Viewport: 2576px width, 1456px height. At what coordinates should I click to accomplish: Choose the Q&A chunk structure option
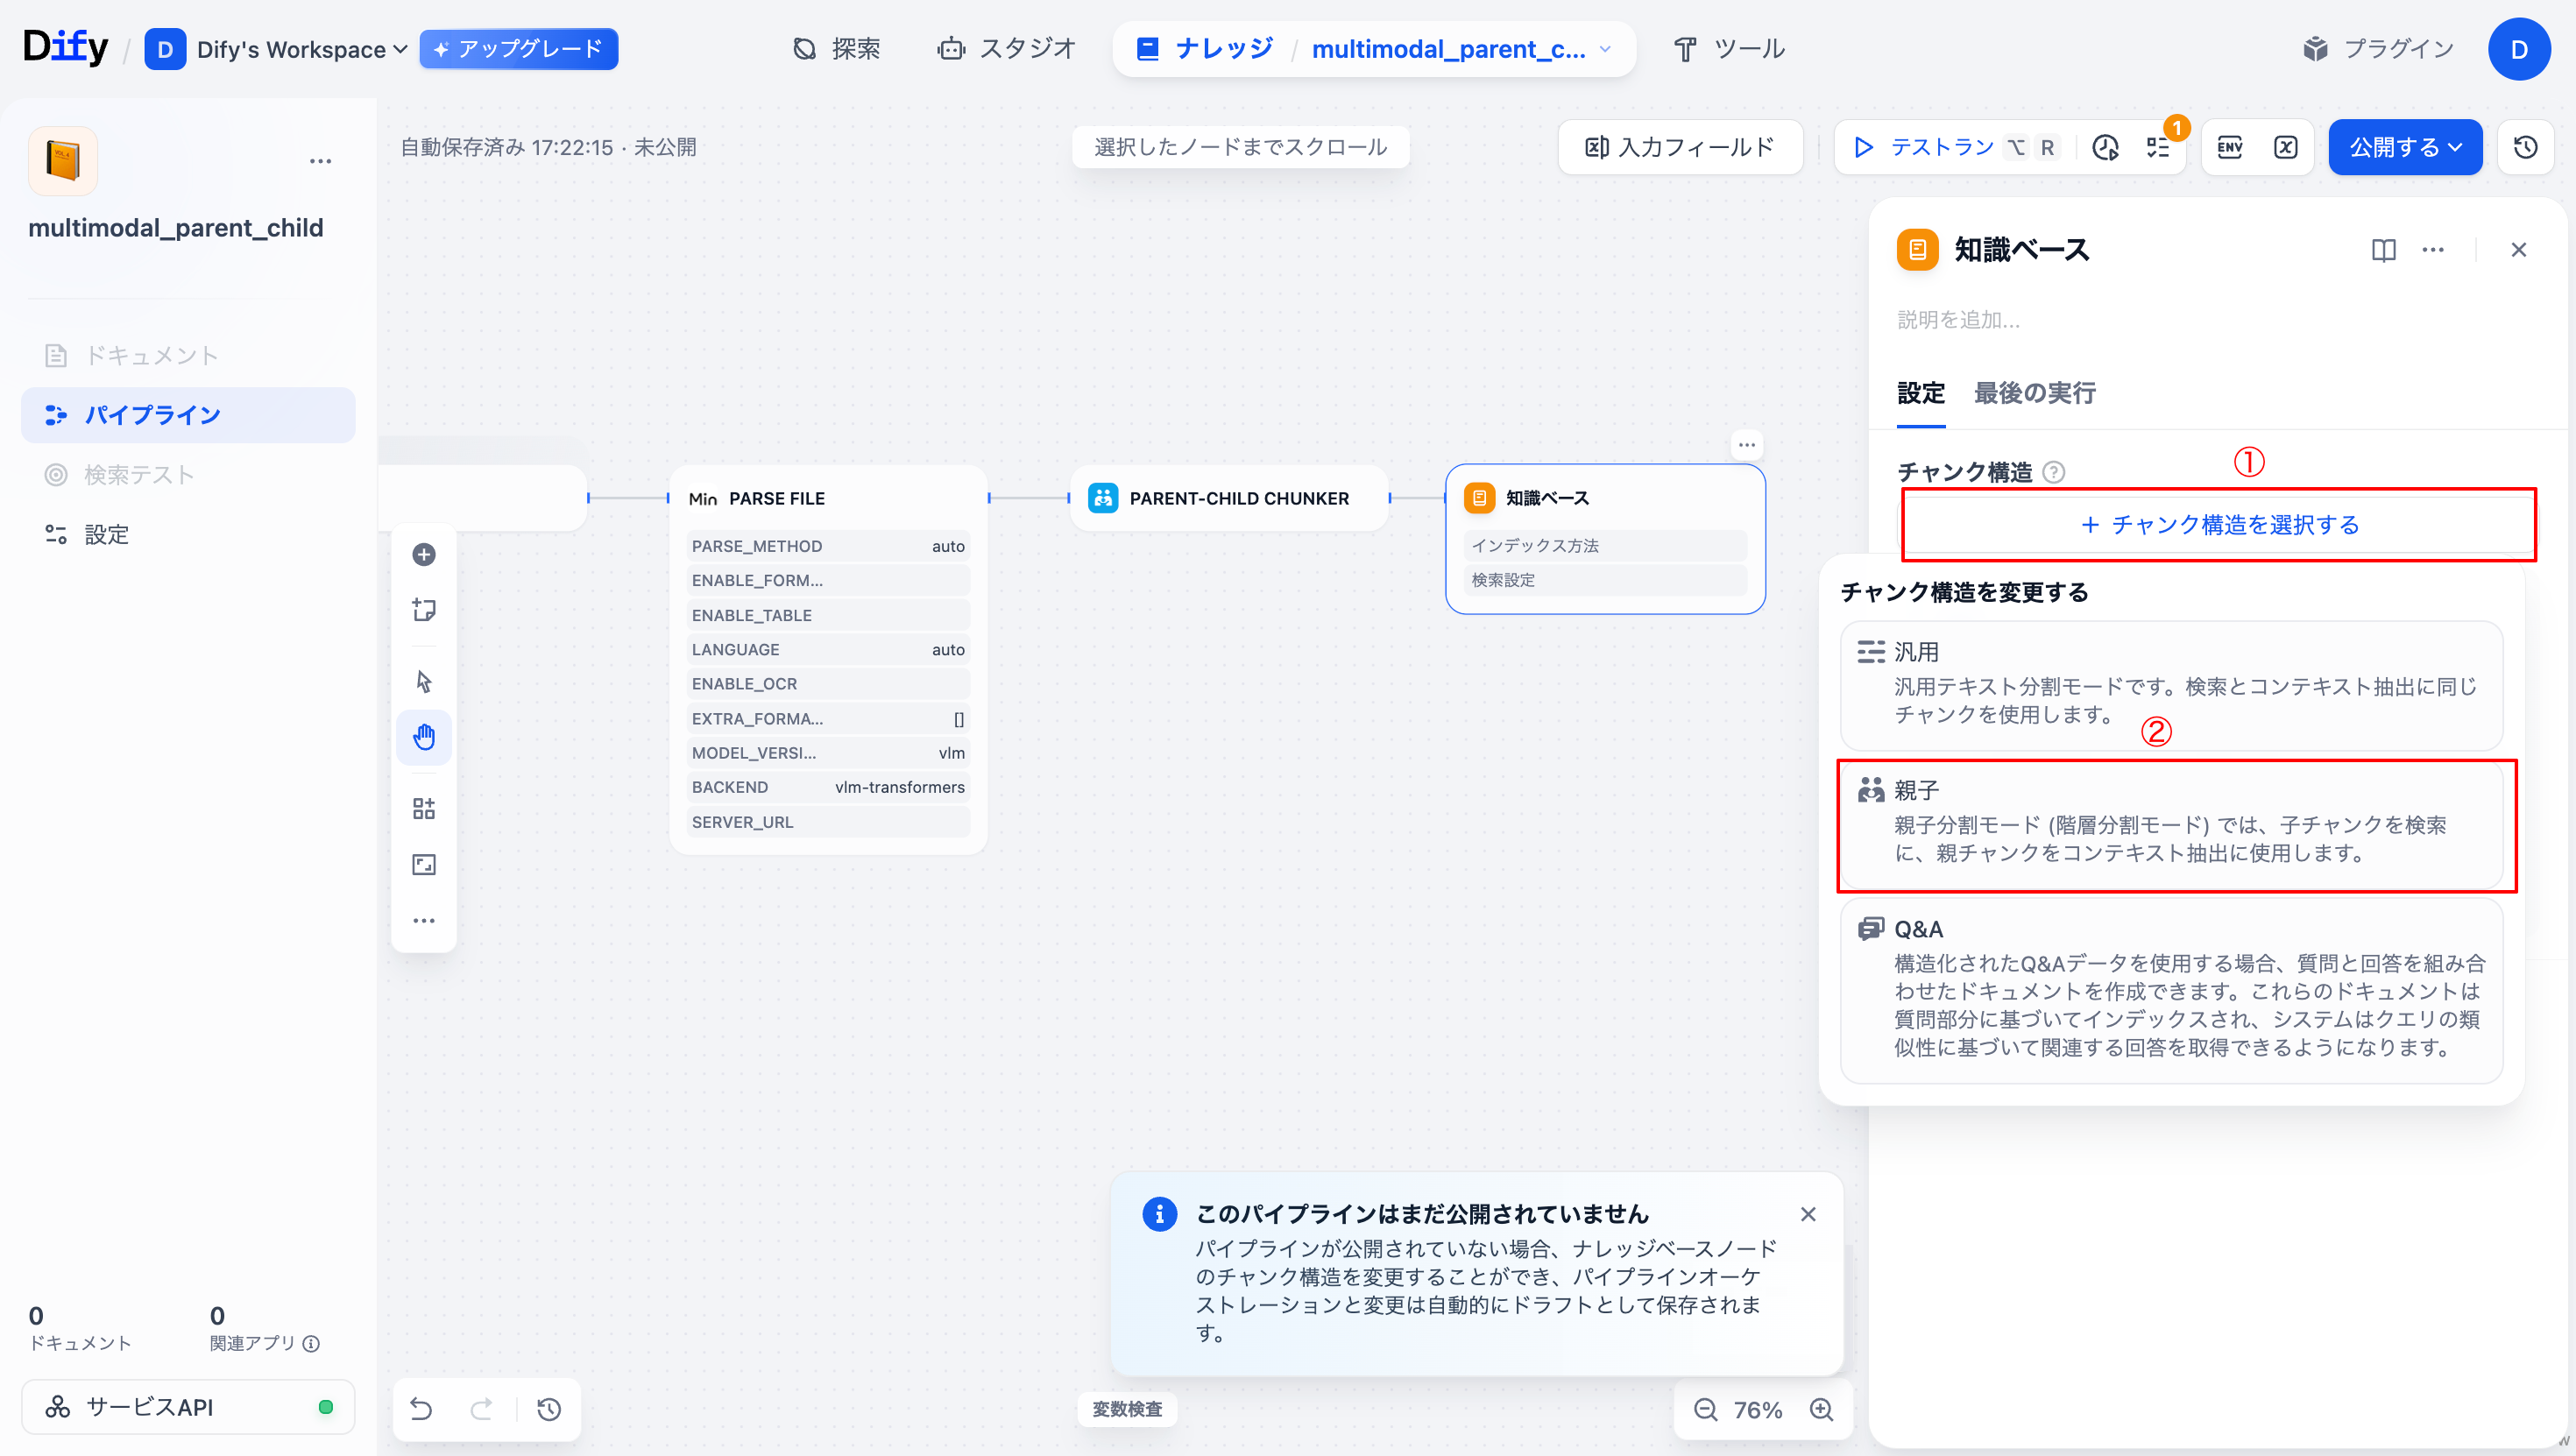2171,989
